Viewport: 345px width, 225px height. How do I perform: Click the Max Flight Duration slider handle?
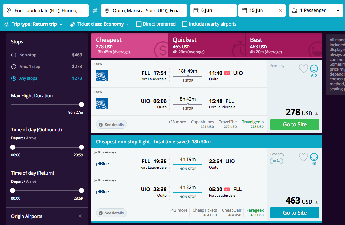82,105
